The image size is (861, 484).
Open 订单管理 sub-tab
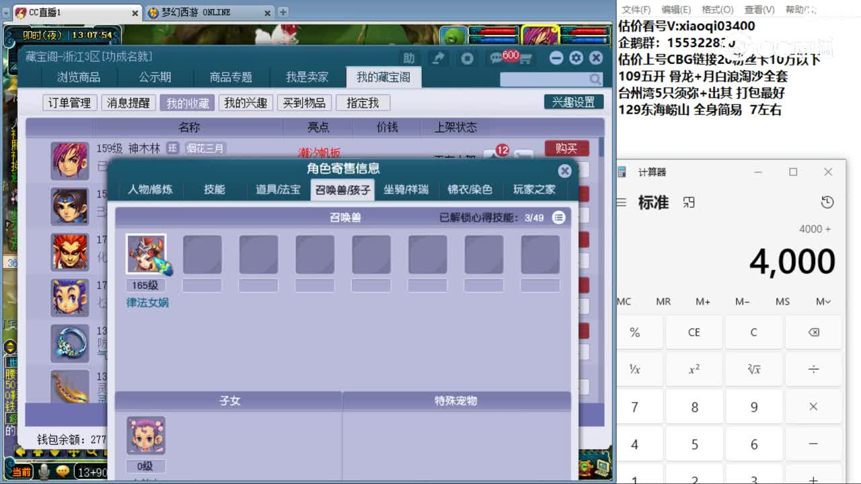click(x=69, y=103)
